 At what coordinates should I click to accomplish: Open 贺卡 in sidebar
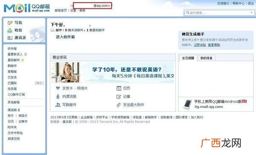tap(11, 116)
